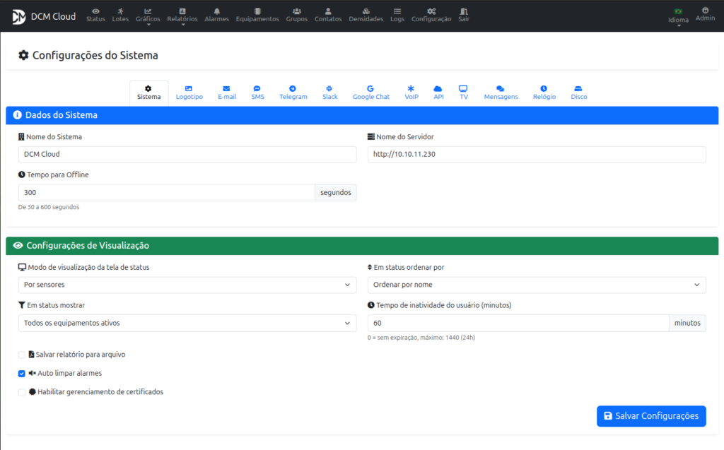Expand the Modo de visualização dropdown
The width and height of the screenshot is (724, 450).
[187, 285]
